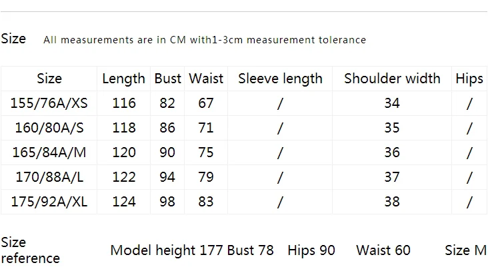Click the waist value 79
Image resolution: width=488 pixels, height=269 pixels.
pos(206,177)
